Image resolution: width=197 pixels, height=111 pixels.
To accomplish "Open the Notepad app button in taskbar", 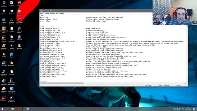I will 28,109.
